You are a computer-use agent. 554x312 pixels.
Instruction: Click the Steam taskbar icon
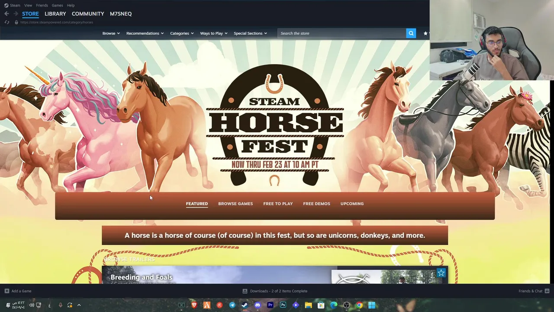tap(245, 305)
